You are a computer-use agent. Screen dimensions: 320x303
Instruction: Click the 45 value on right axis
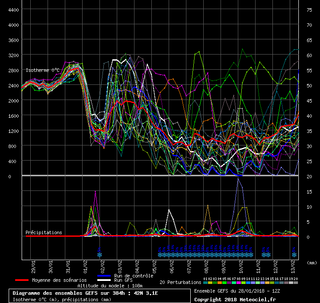309,101
